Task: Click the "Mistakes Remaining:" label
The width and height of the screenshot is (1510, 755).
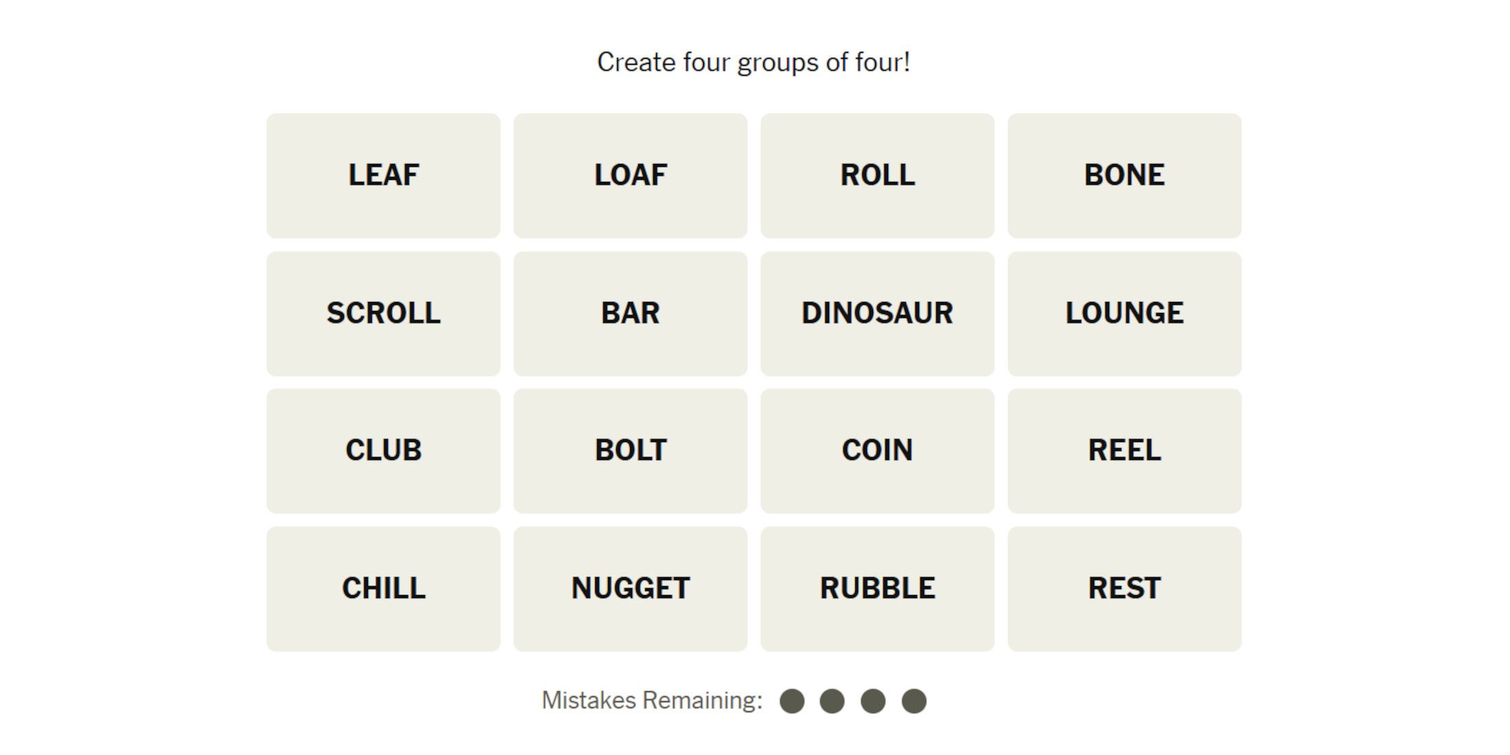Action: click(652, 701)
